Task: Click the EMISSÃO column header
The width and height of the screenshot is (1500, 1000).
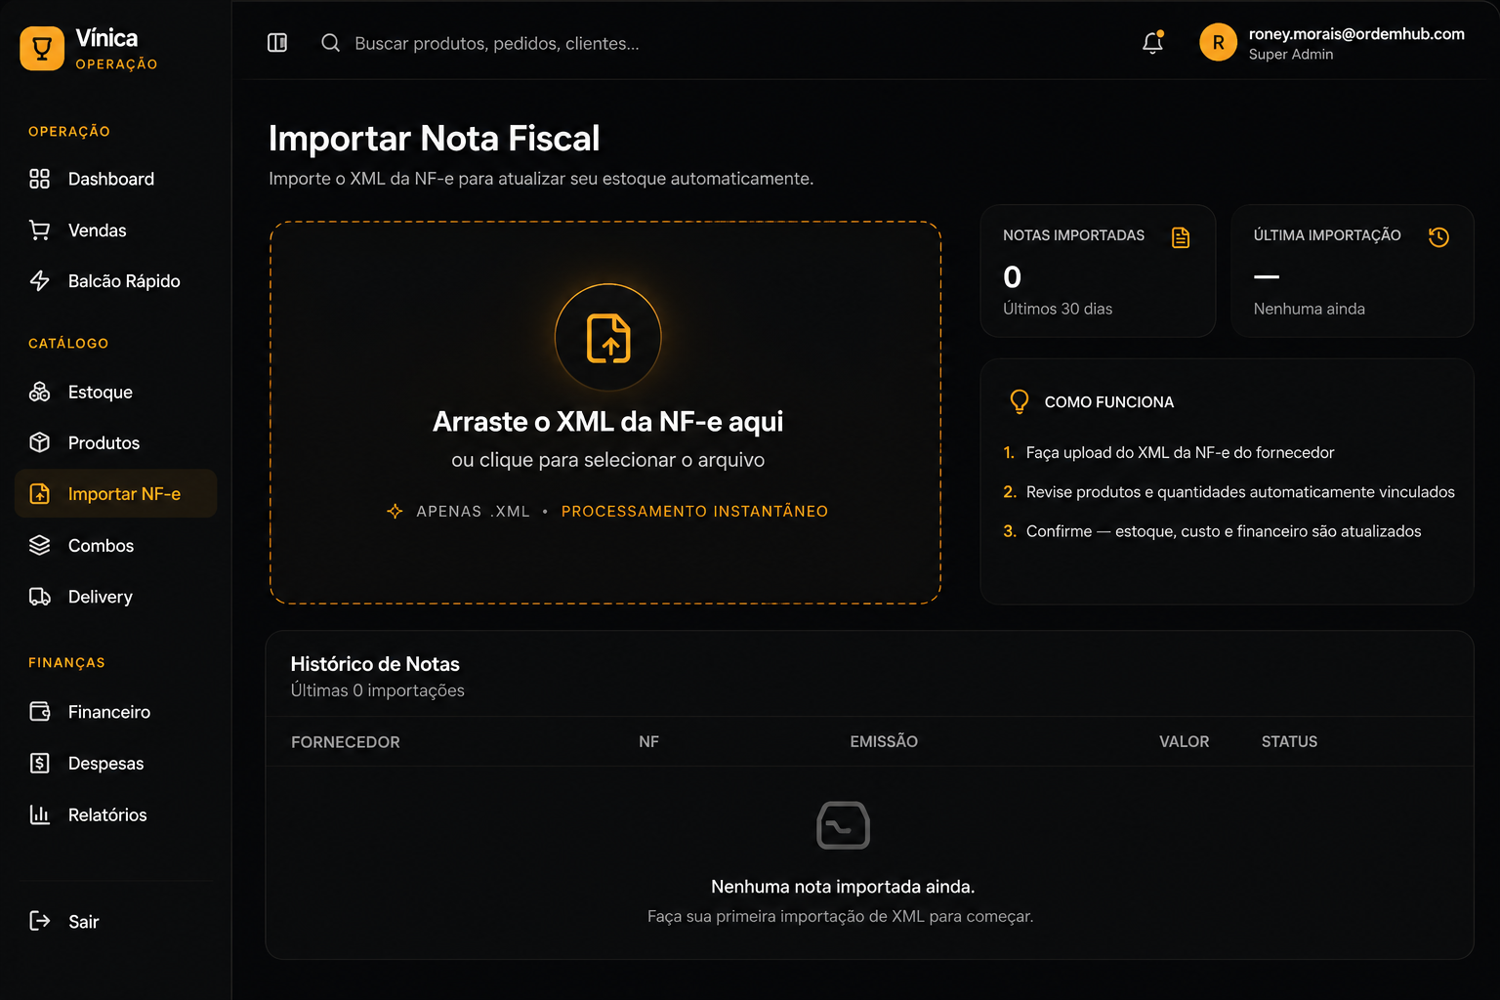Action: point(884,742)
